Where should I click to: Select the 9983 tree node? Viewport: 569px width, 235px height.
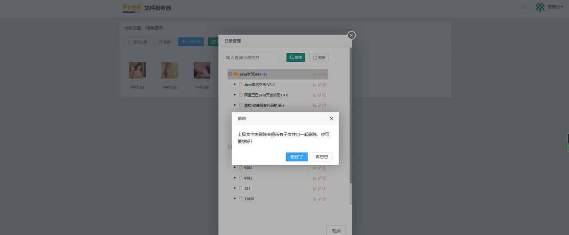coord(248,178)
